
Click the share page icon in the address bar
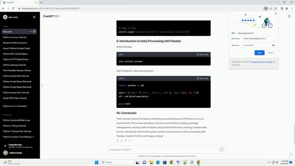(271, 8)
